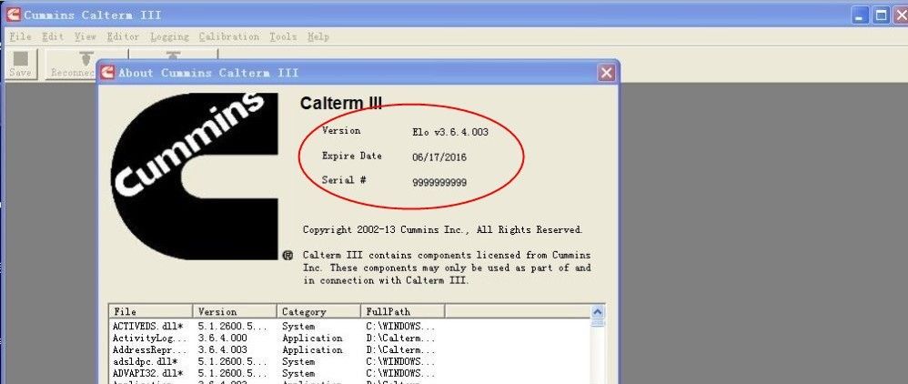Click version value Elo v3.6.4.003

450,132
